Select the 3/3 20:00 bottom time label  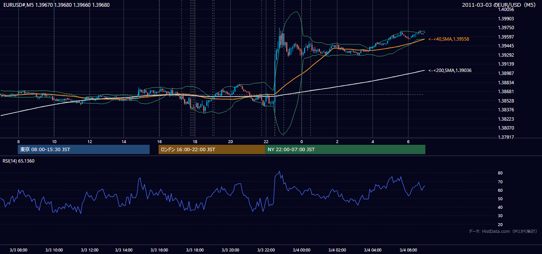point(231,250)
